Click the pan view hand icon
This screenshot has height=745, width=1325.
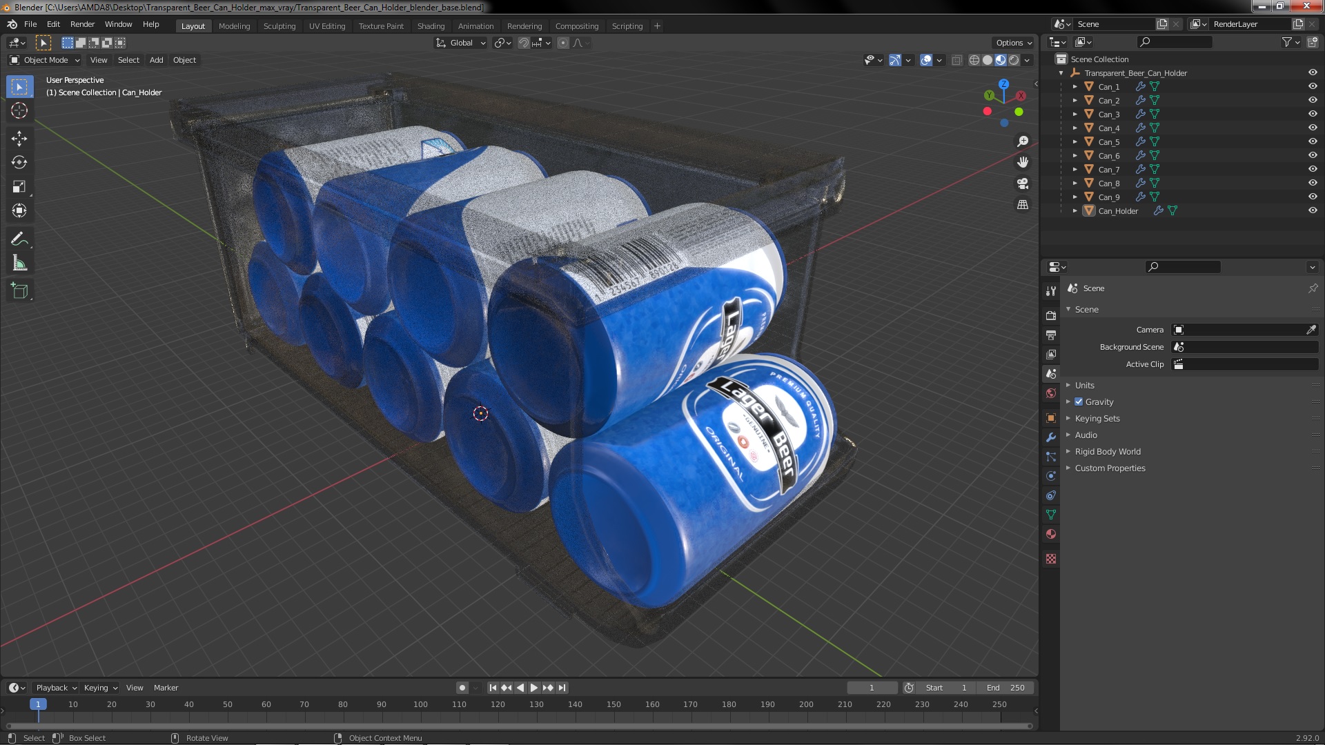click(x=1023, y=162)
